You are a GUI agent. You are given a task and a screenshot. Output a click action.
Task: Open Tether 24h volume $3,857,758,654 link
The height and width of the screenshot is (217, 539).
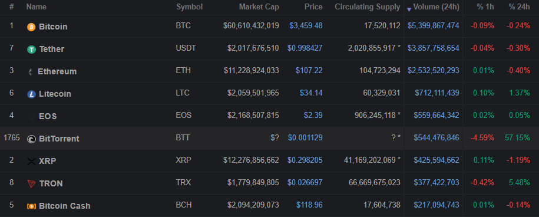click(433, 48)
